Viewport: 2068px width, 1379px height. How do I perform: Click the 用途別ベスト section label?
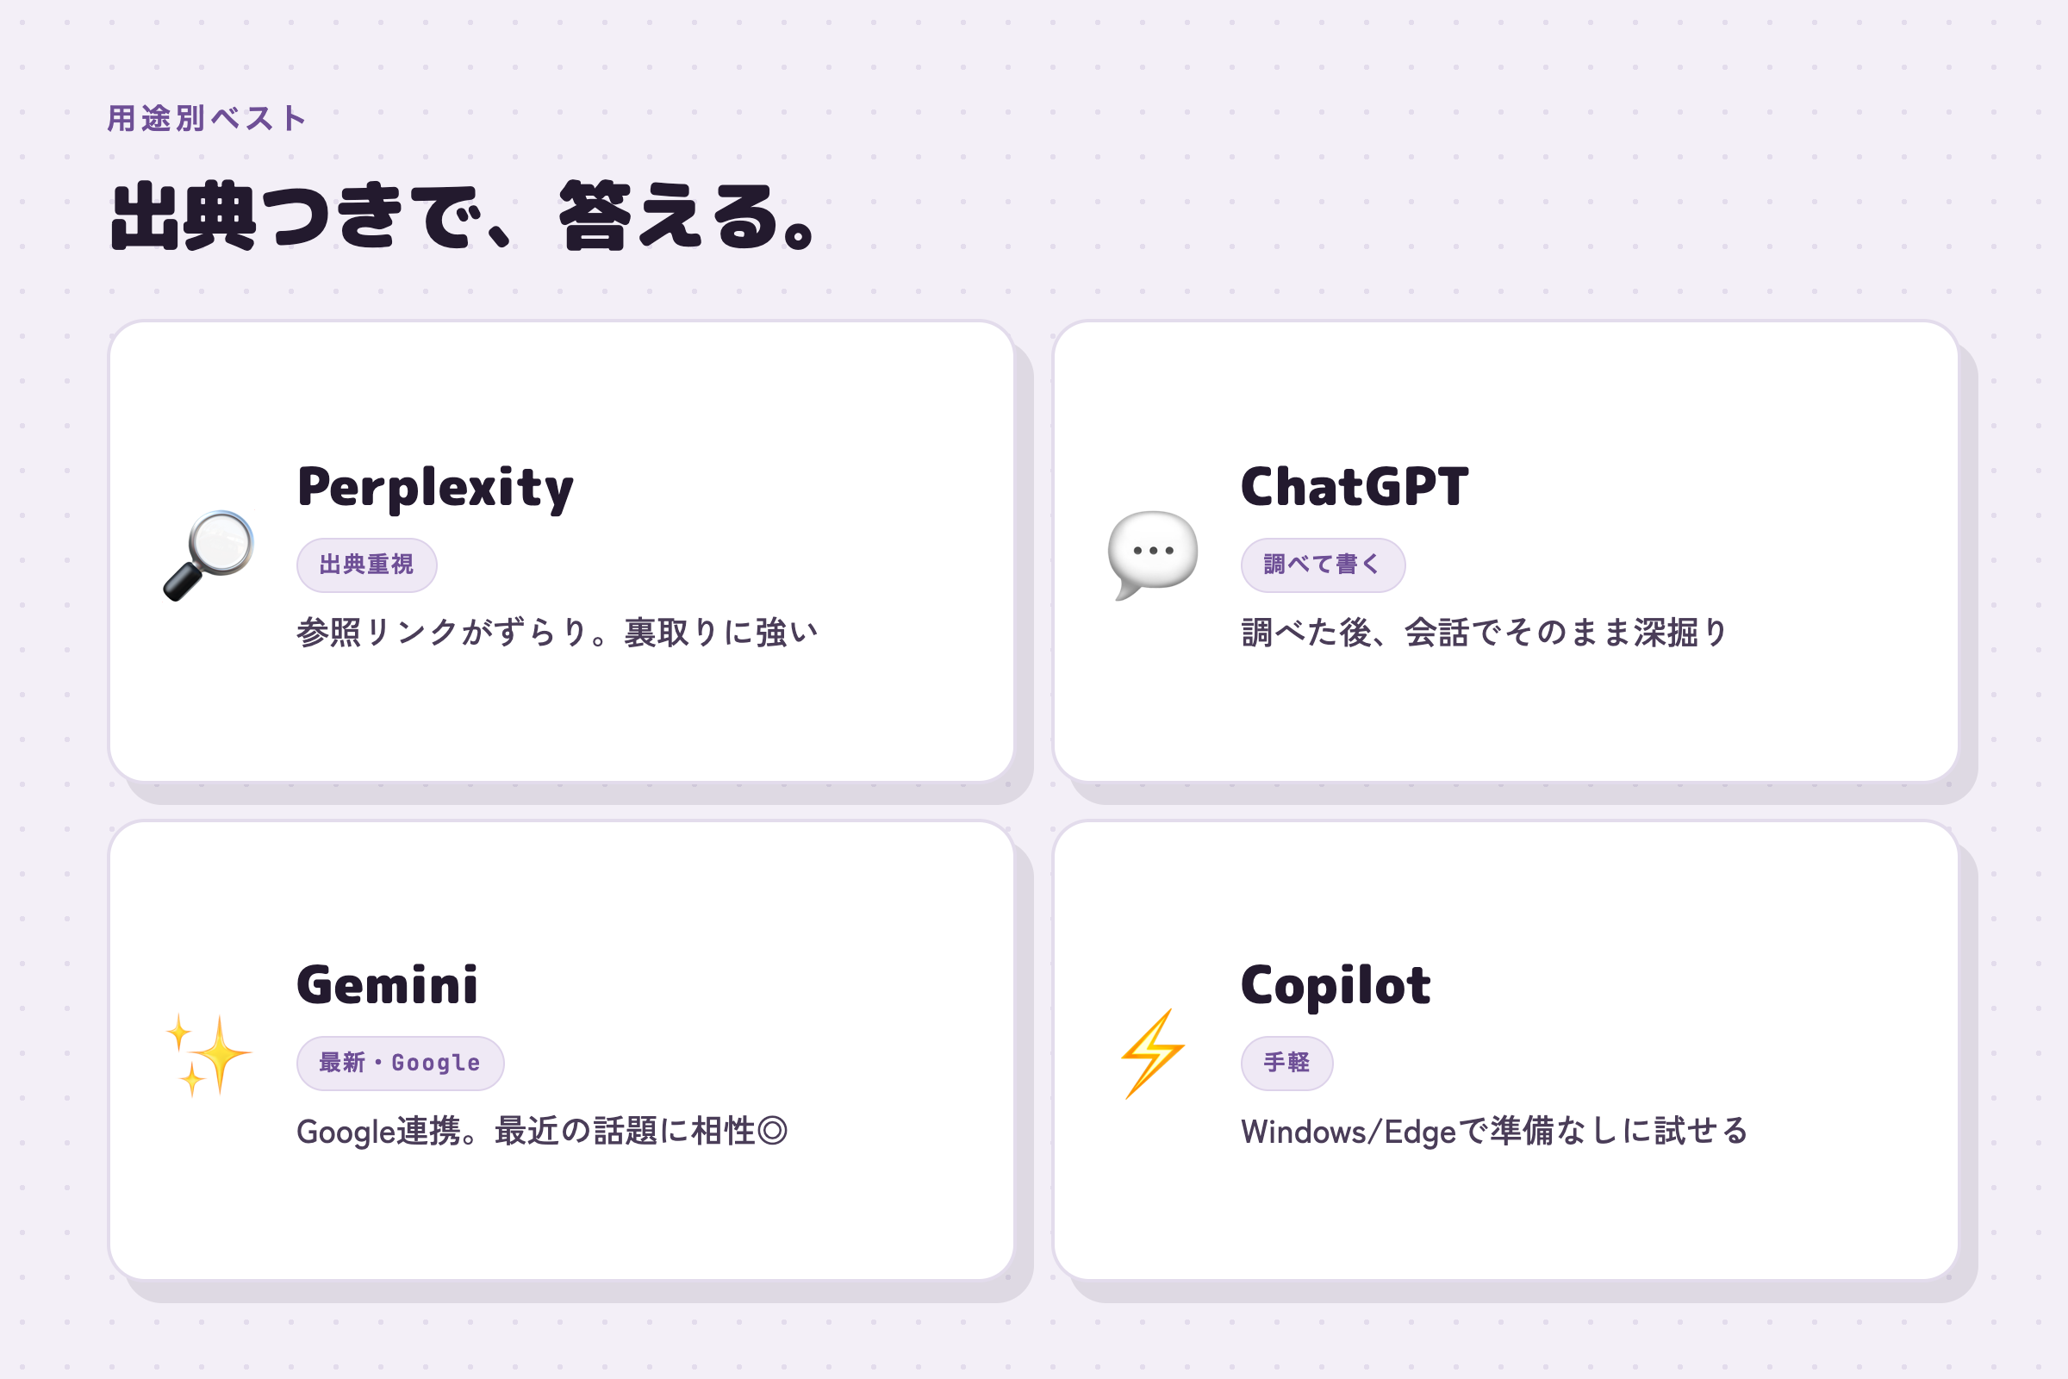point(208,118)
